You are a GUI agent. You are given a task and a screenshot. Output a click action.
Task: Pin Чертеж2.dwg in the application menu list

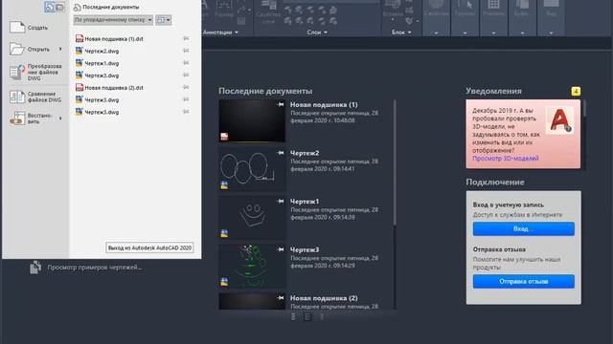[x=186, y=51]
